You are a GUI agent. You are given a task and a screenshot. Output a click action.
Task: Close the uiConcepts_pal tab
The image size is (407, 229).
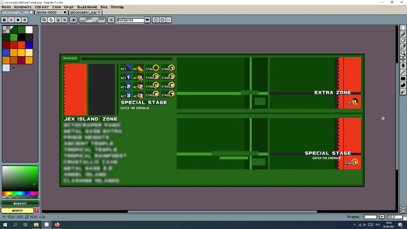tap(99, 12)
